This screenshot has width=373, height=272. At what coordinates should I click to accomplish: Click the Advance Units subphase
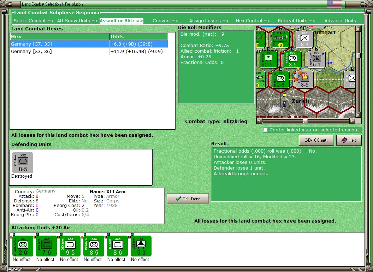[x=340, y=21]
